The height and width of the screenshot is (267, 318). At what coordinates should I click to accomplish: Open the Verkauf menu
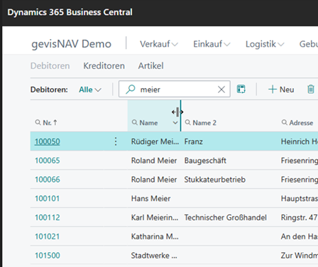coord(159,44)
